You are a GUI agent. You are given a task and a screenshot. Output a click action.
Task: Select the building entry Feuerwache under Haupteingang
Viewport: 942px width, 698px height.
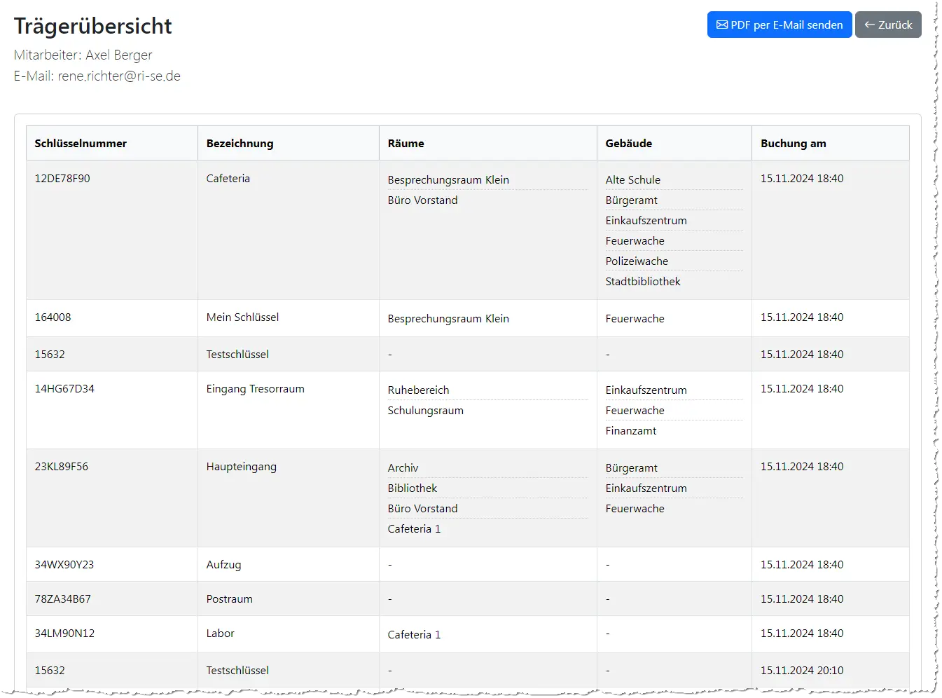click(635, 508)
